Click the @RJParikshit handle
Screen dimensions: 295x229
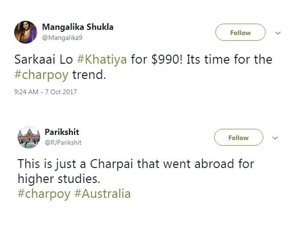click(63, 142)
